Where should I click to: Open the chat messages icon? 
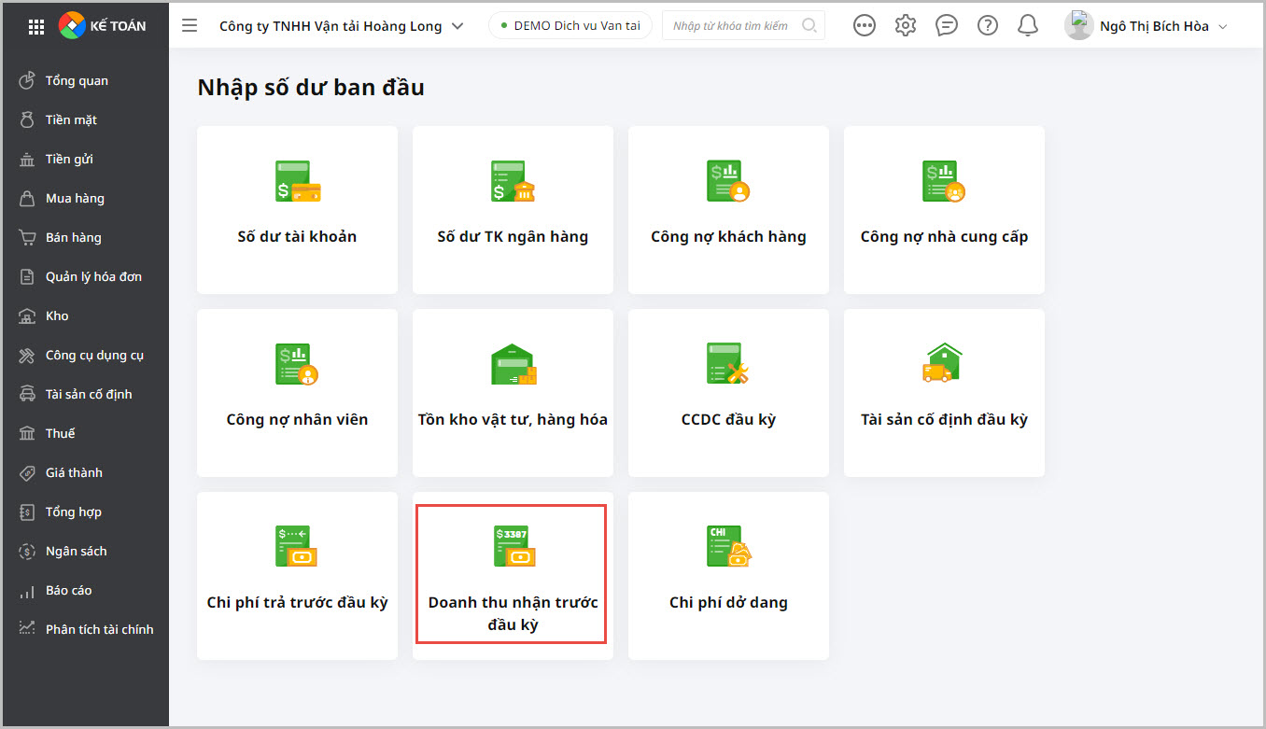coord(947,26)
